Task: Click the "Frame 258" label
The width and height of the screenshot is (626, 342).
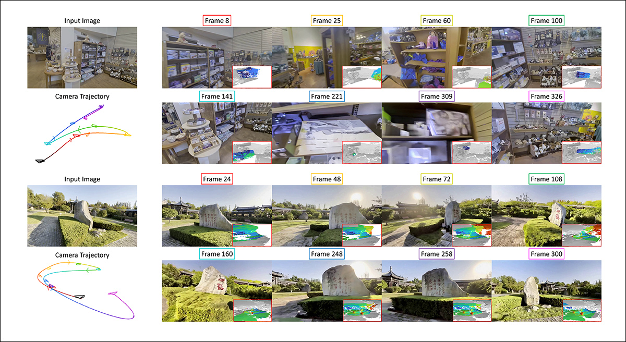Action: (437, 254)
